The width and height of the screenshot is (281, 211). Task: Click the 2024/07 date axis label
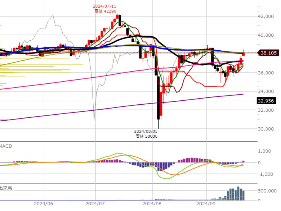click(x=95, y=204)
